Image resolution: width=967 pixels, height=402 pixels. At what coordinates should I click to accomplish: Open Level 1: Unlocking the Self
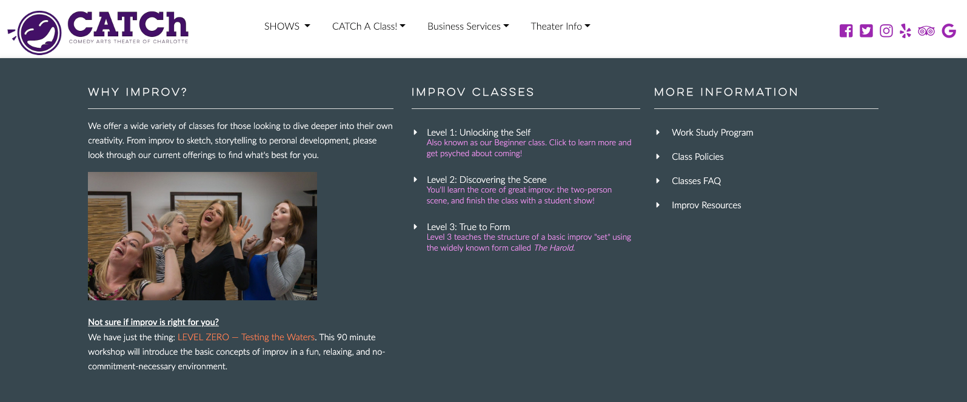point(478,133)
